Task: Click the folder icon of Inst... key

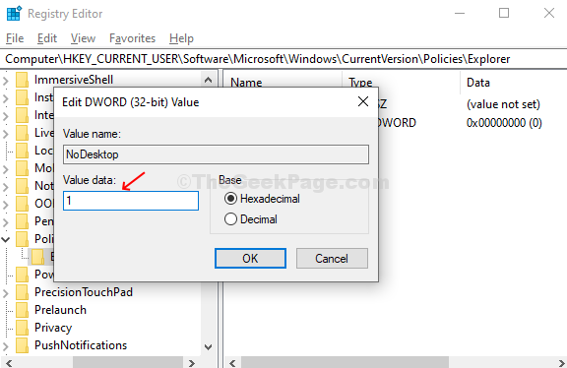Action: [x=22, y=97]
